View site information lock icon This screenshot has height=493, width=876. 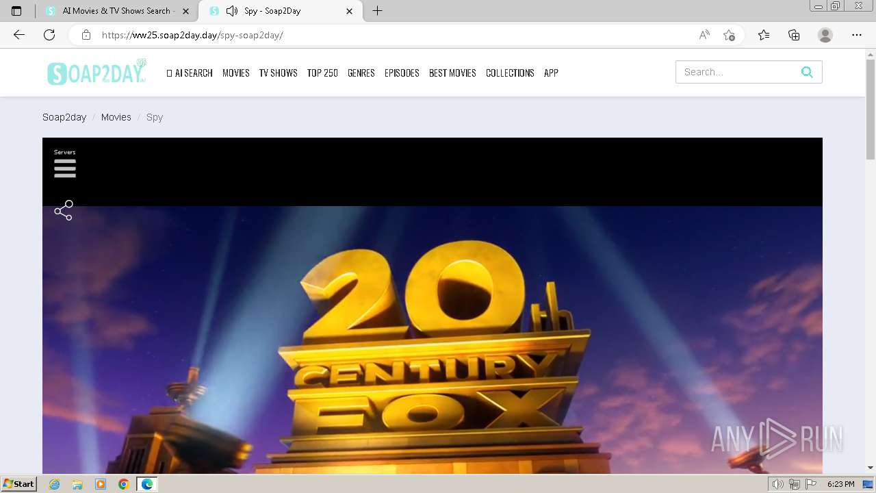(86, 35)
